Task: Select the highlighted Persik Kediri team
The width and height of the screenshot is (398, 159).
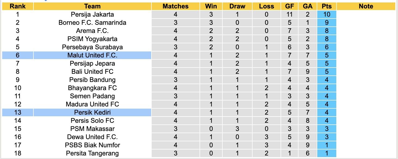Action: tap(92, 112)
